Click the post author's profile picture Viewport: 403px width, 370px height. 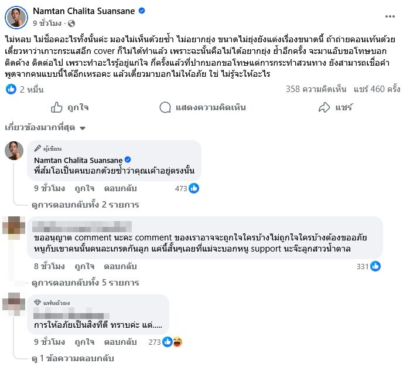(x=16, y=17)
